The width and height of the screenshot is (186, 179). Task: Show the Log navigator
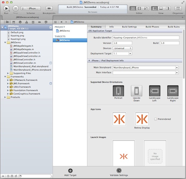coord(46,22)
